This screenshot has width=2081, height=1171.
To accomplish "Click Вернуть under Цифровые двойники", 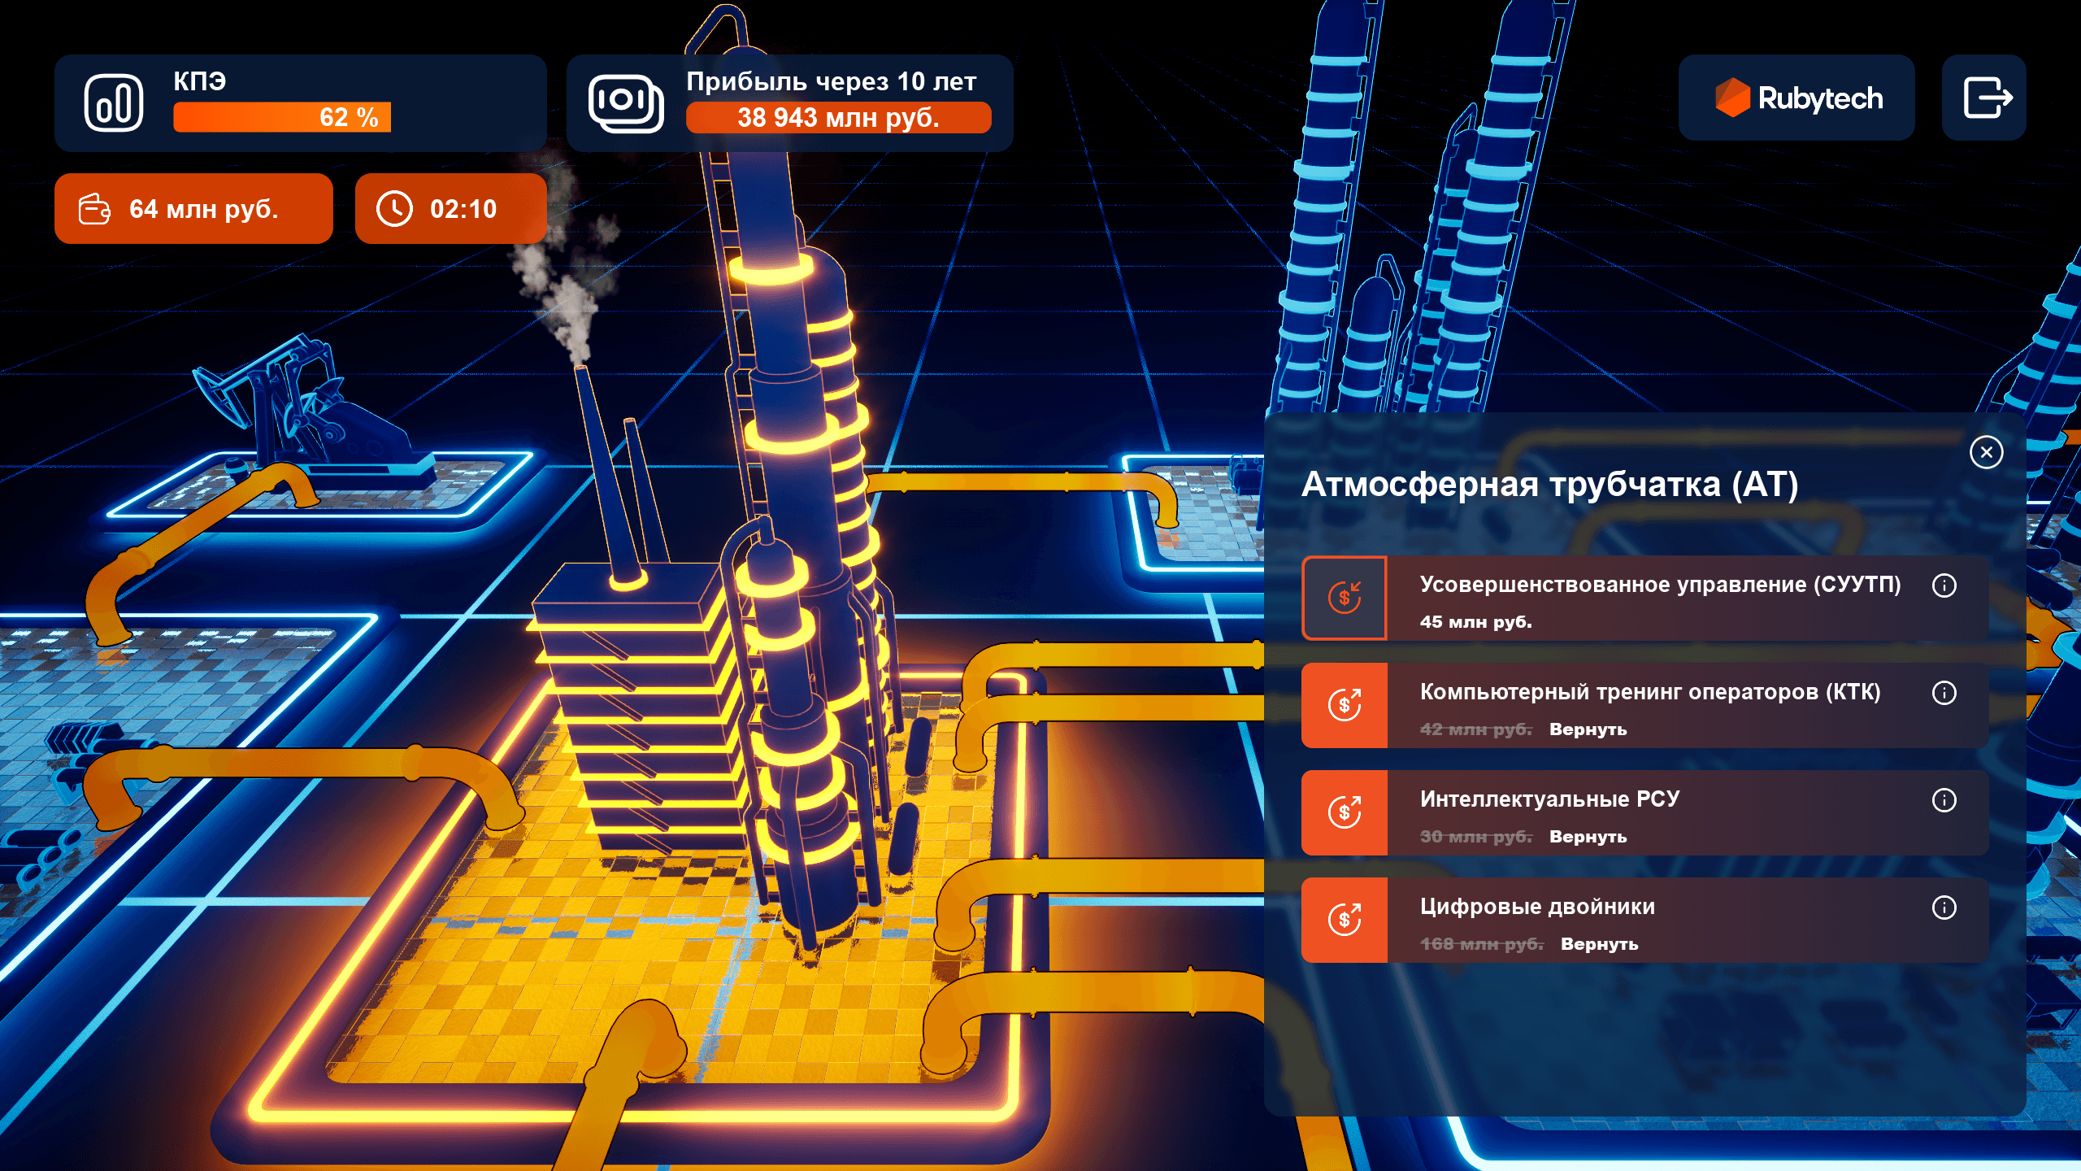I will pyautogui.click(x=1599, y=944).
